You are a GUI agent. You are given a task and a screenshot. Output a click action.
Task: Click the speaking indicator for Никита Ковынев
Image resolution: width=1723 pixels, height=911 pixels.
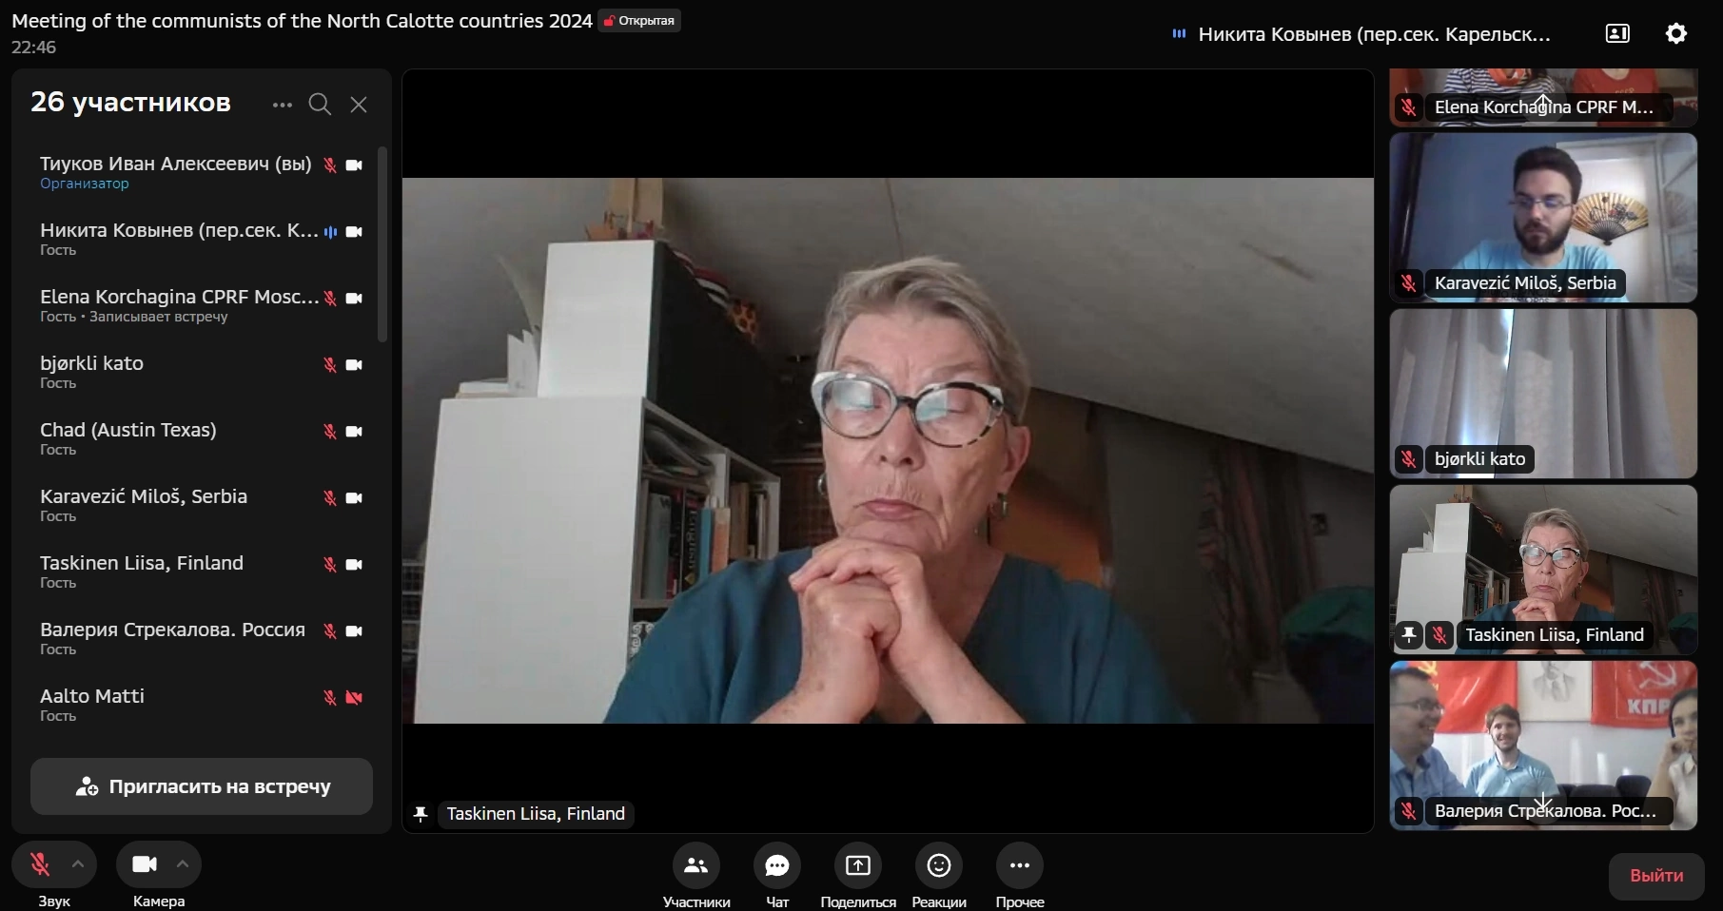(330, 232)
